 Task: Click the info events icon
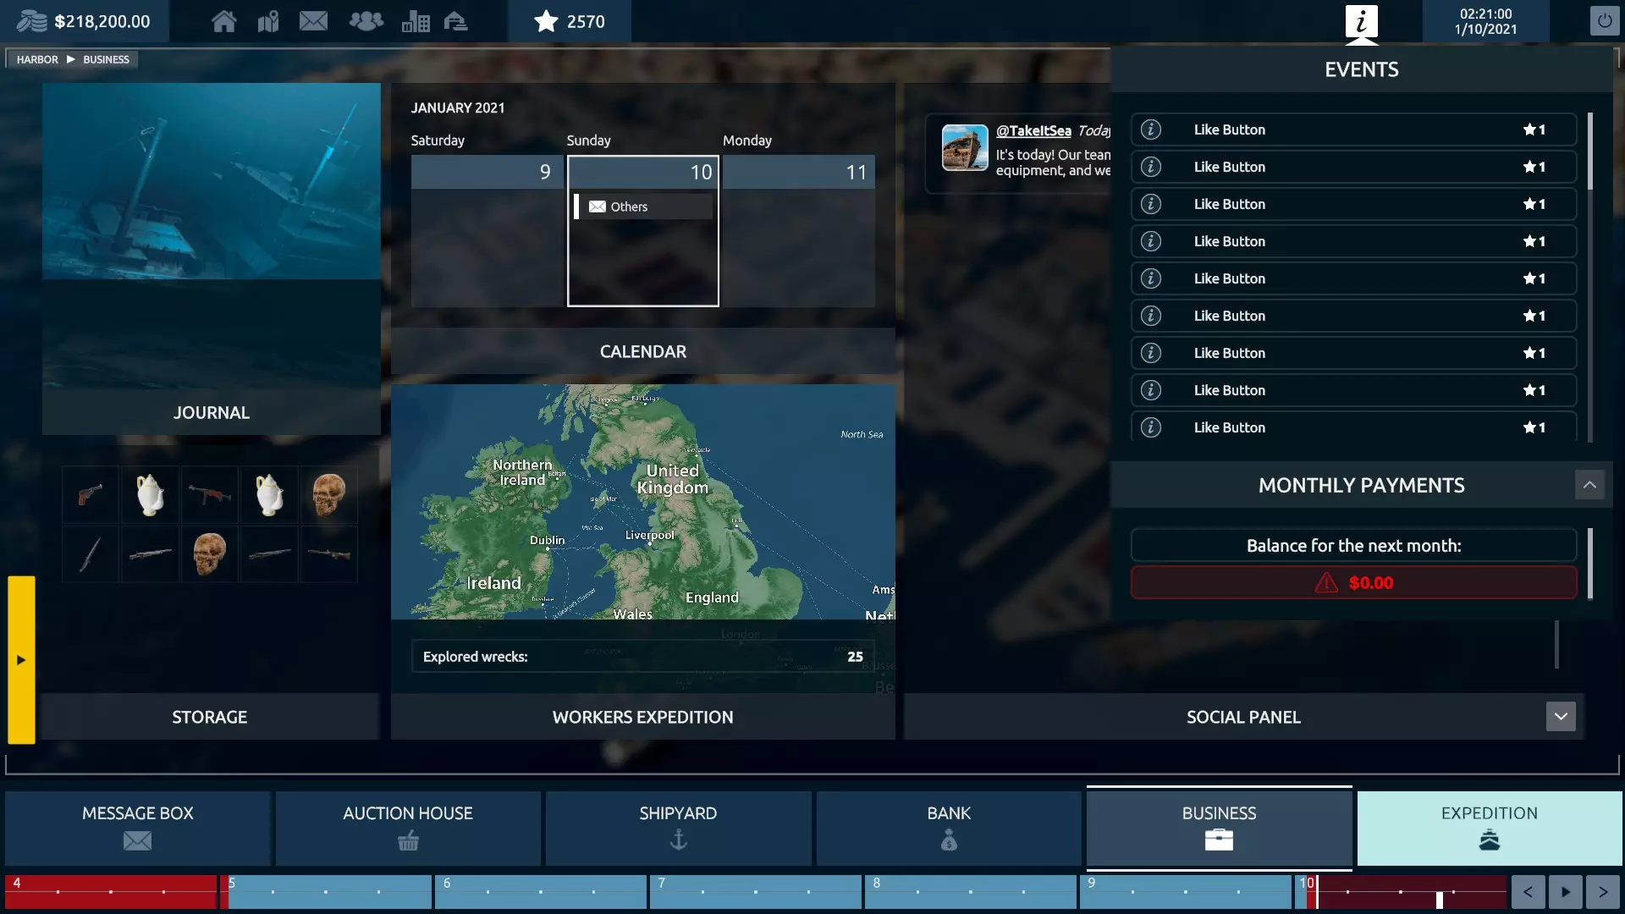(x=1361, y=21)
